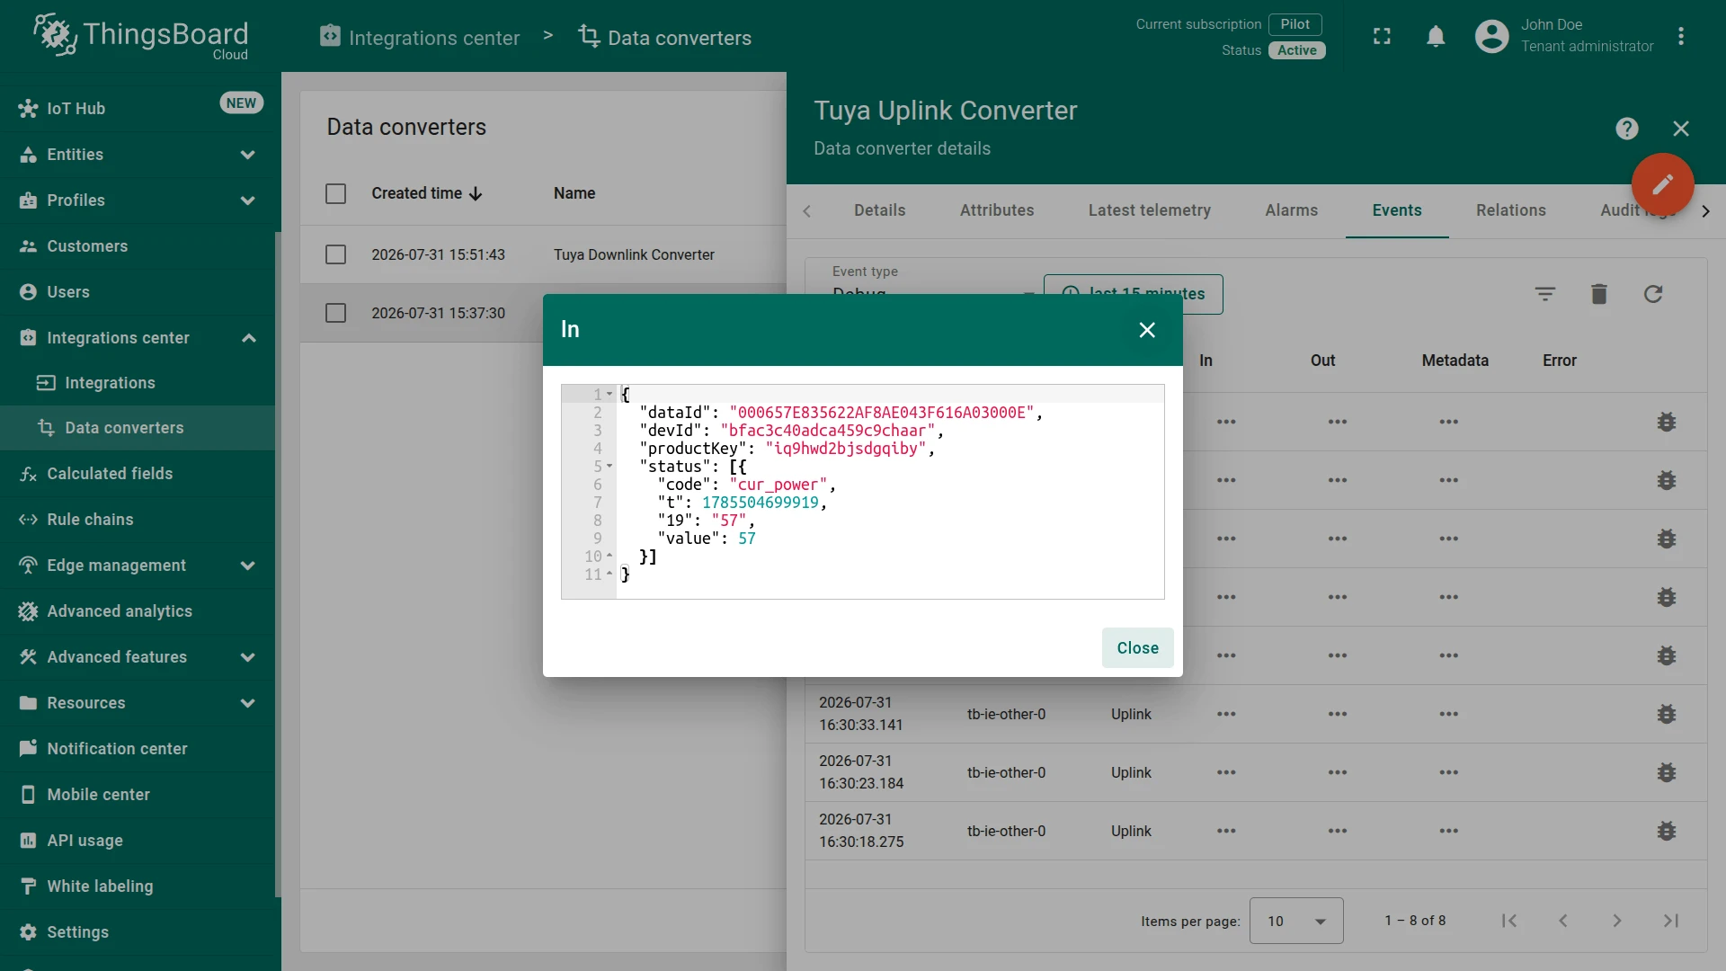Select all data converters checkbox
Image resolution: width=1726 pixels, height=971 pixels.
click(x=335, y=193)
